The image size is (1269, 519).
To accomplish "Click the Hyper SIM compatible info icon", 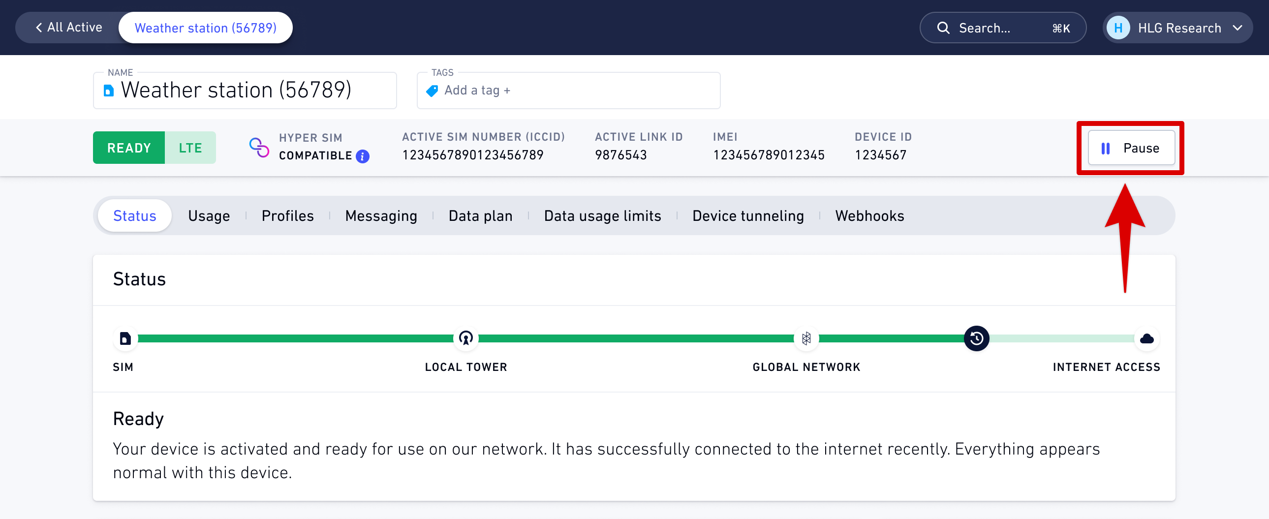I will click(363, 156).
